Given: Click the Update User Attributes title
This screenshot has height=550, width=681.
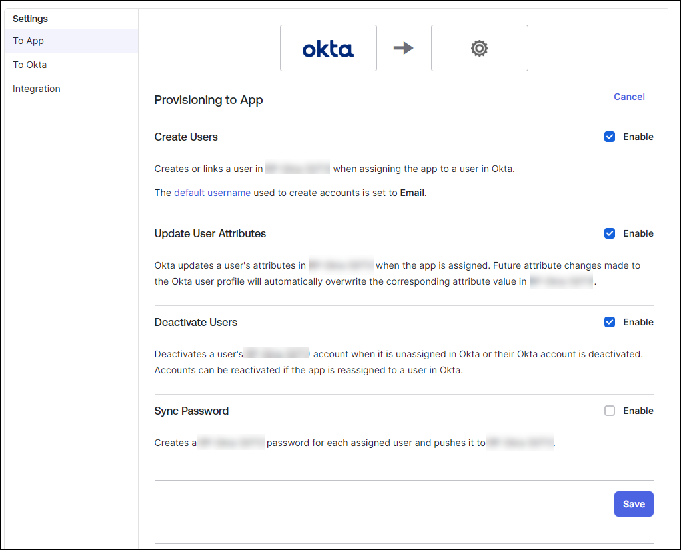Looking at the screenshot, I should point(210,233).
